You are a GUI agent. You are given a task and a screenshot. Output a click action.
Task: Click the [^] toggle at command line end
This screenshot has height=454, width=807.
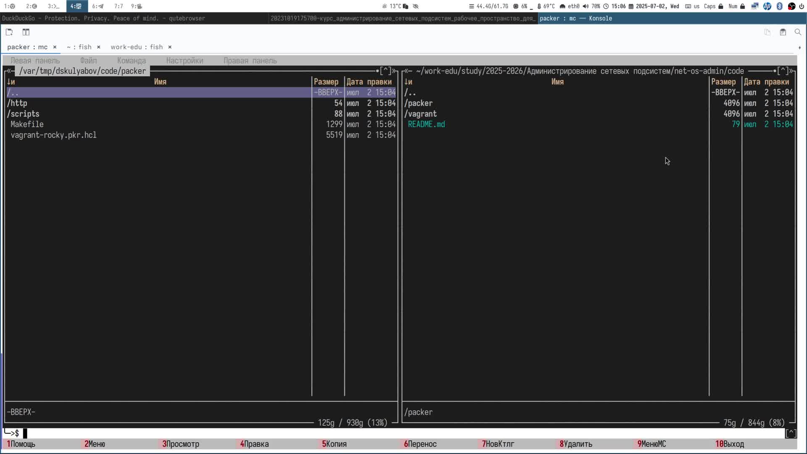(x=791, y=433)
